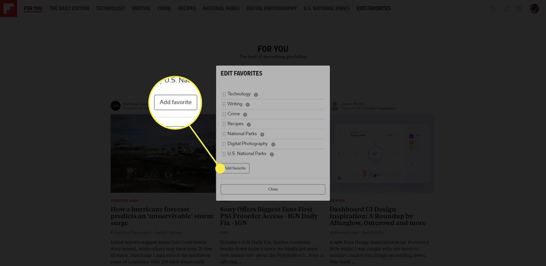Remove National Parks from favorites
Image resolution: width=546 pixels, height=266 pixels.
click(262, 135)
